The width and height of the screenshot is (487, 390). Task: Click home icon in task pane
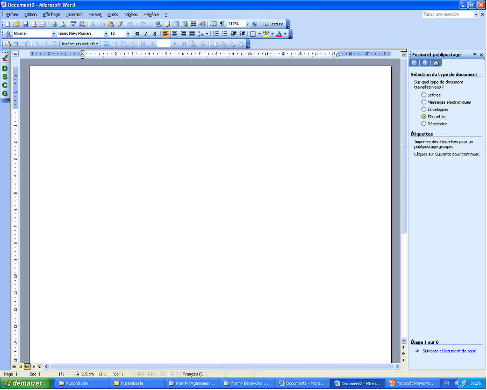pyautogui.click(x=436, y=63)
